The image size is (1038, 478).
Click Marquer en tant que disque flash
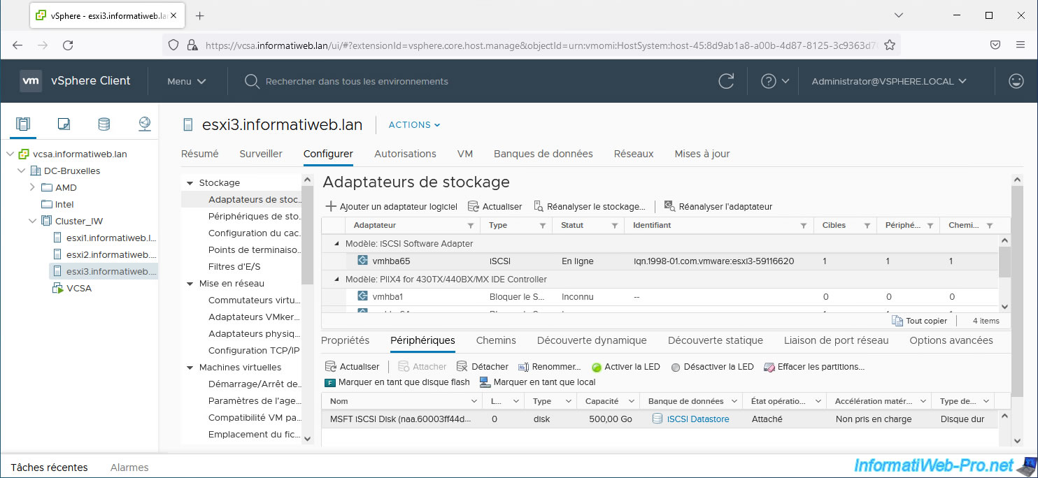click(x=397, y=382)
